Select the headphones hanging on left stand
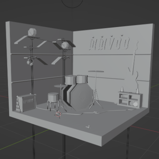The height and width of the screenshot is (159, 159). [30, 62]
